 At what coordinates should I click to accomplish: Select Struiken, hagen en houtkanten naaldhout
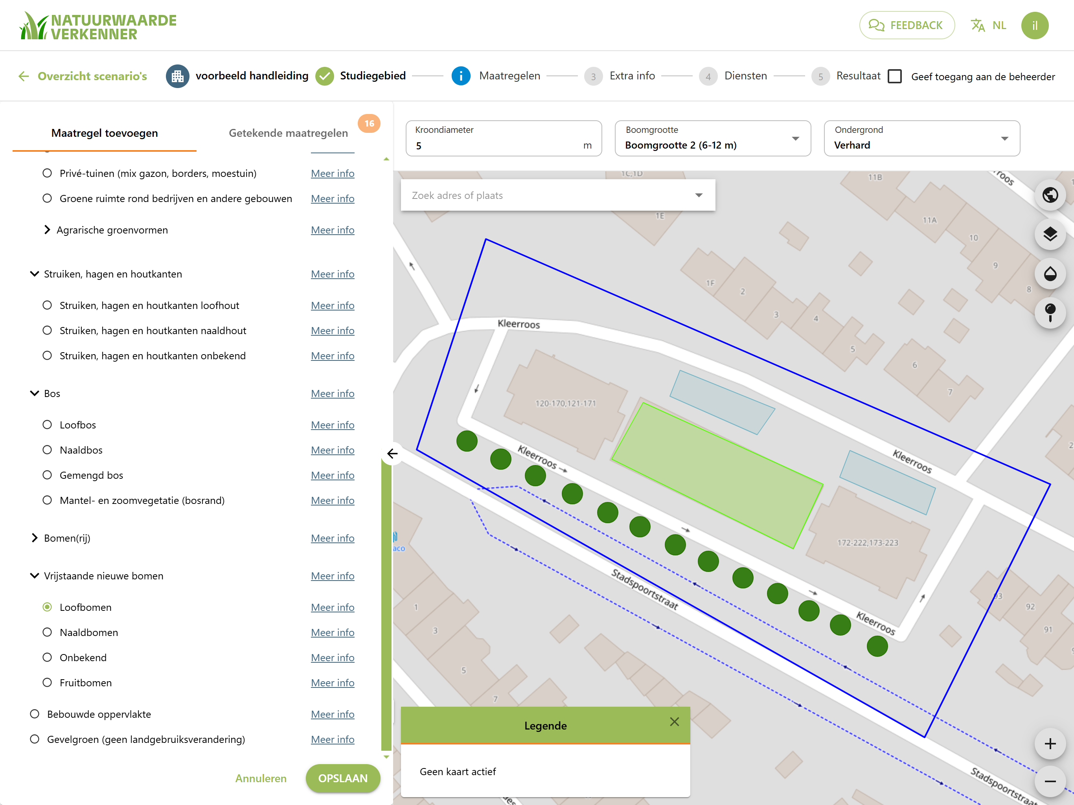click(x=47, y=331)
